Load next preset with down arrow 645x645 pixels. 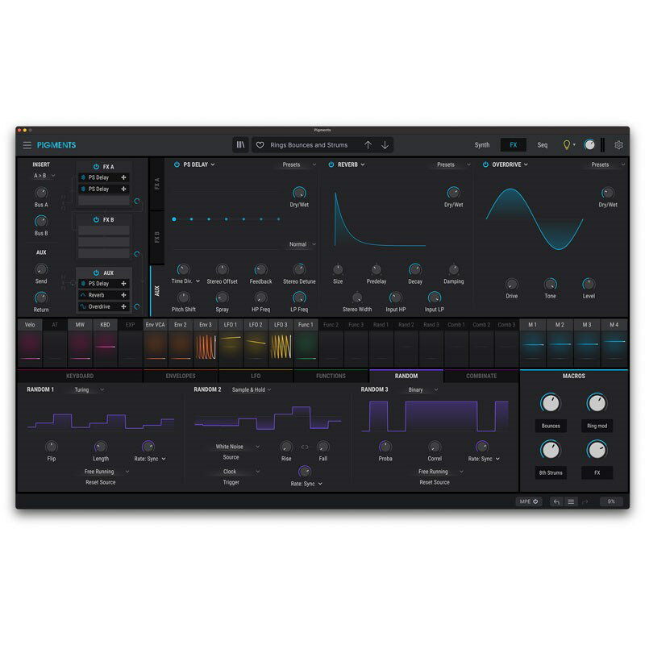coord(385,145)
